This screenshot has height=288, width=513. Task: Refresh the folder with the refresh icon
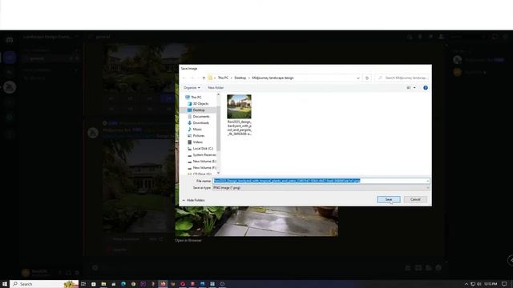coord(367,78)
